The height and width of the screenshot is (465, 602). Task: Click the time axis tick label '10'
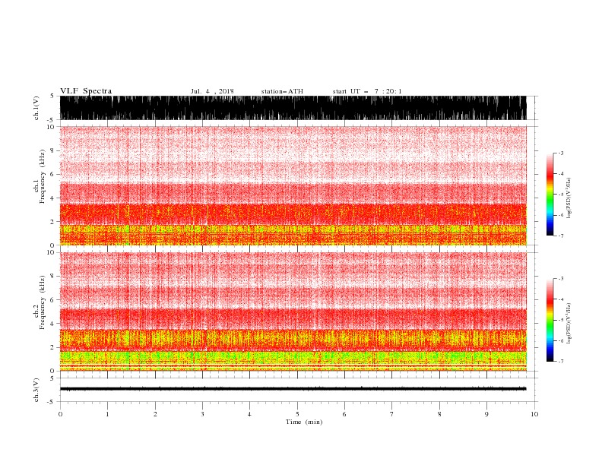click(x=534, y=414)
